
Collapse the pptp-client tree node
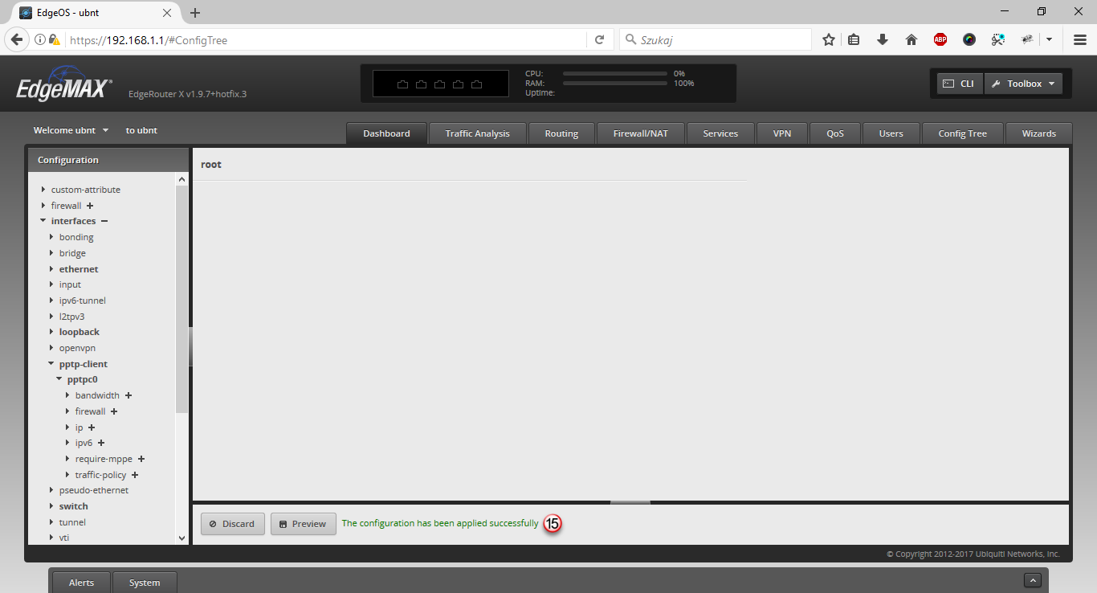click(51, 364)
